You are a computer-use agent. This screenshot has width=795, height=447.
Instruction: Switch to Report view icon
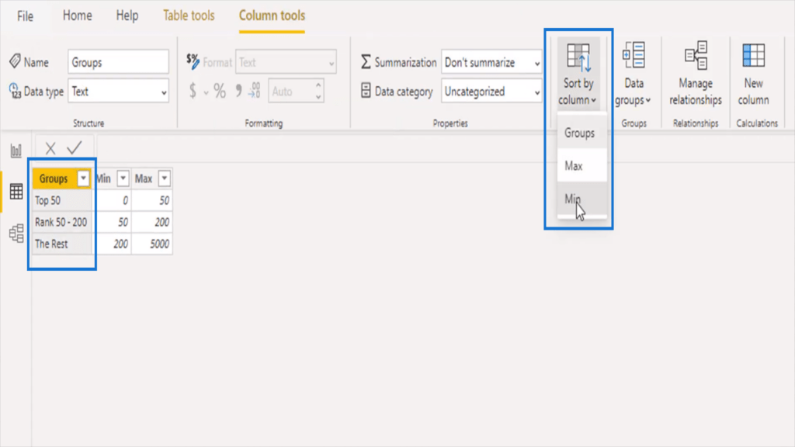[16, 150]
